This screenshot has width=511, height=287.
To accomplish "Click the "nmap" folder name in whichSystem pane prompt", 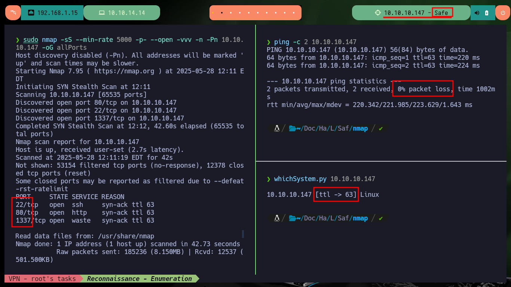I will click(360, 218).
